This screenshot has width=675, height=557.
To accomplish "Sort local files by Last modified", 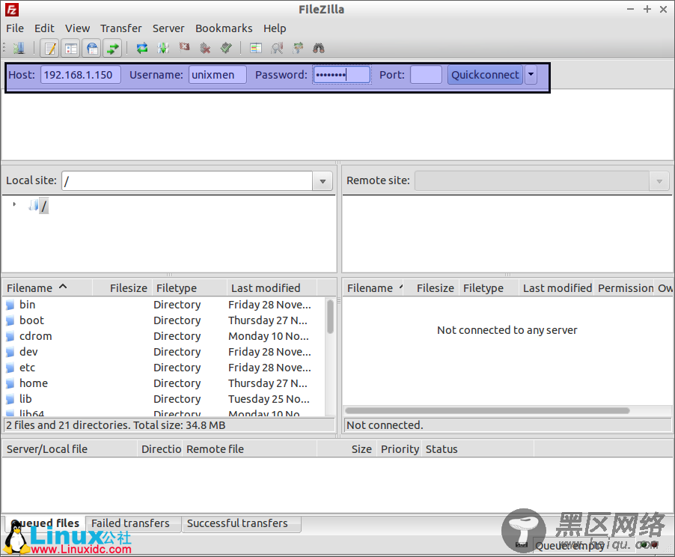I will pos(272,287).
